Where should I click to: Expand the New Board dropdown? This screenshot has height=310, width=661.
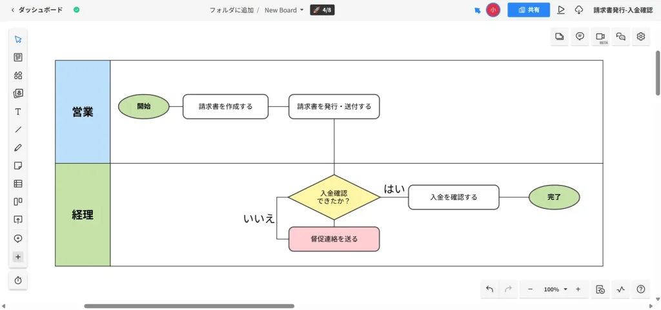click(284, 10)
